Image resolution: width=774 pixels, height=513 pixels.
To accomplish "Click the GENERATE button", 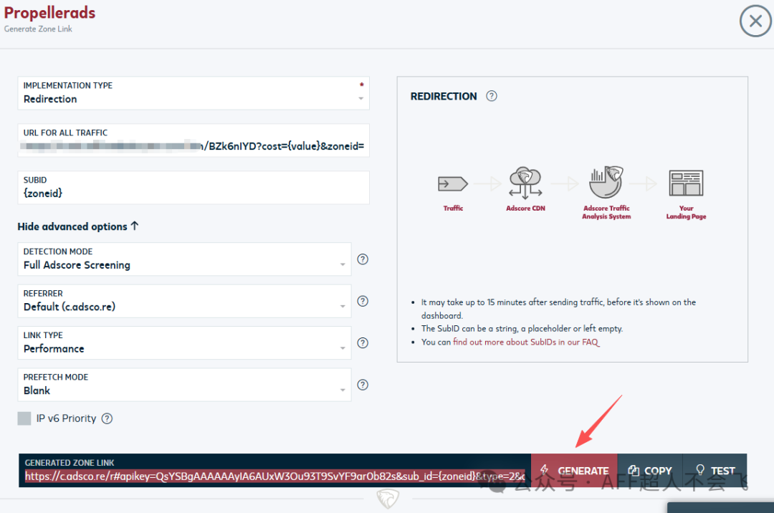I will tap(574, 471).
